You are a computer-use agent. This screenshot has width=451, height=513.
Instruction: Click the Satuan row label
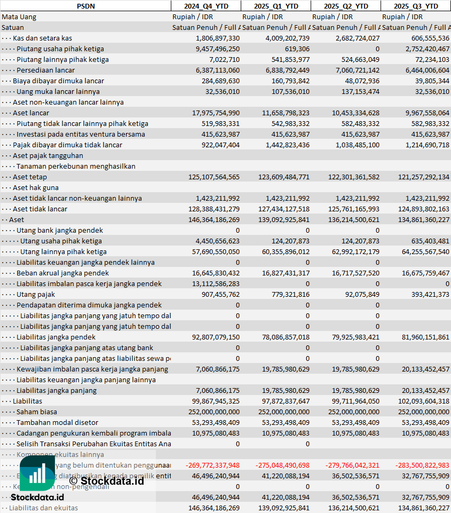pyautogui.click(x=13, y=27)
